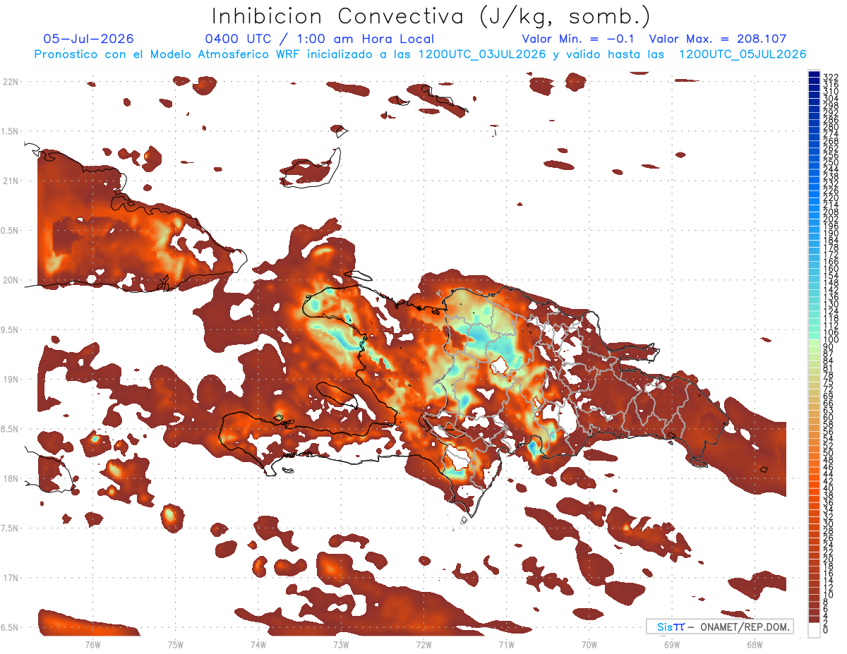Click the "17N" latitude label
The width and height of the screenshot is (847, 654).
pyautogui.click(x=11, y=578)
